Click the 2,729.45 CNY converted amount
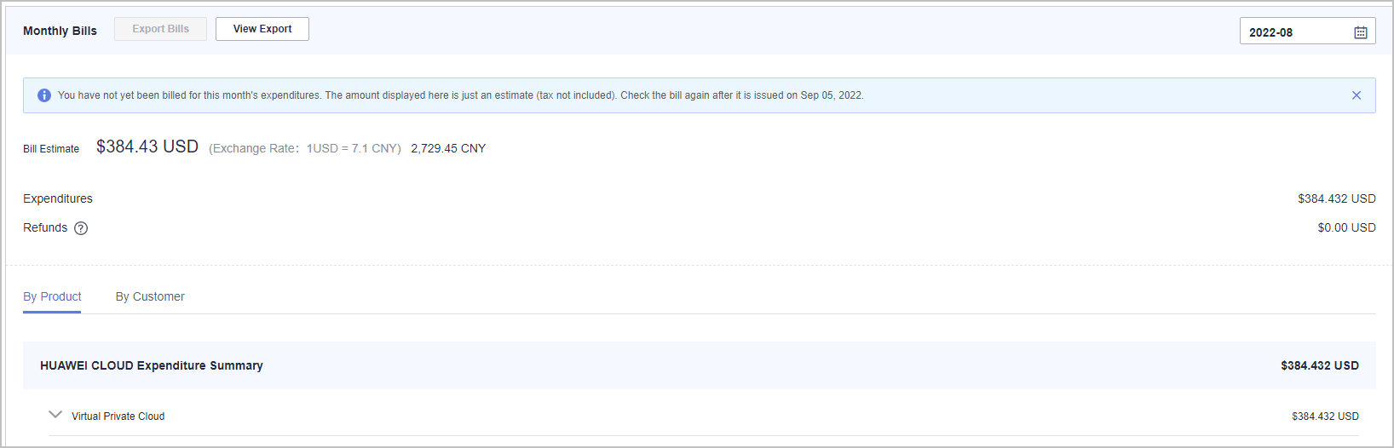The image size is (1394, 448). click(x=448, y=148)
